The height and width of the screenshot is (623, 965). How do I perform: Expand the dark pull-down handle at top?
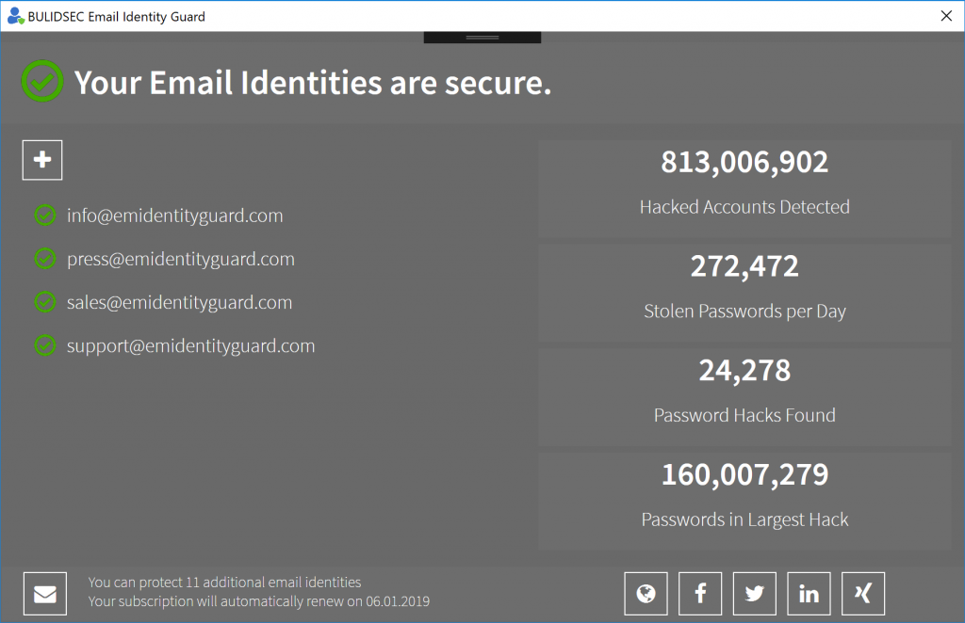click(482, 38)
